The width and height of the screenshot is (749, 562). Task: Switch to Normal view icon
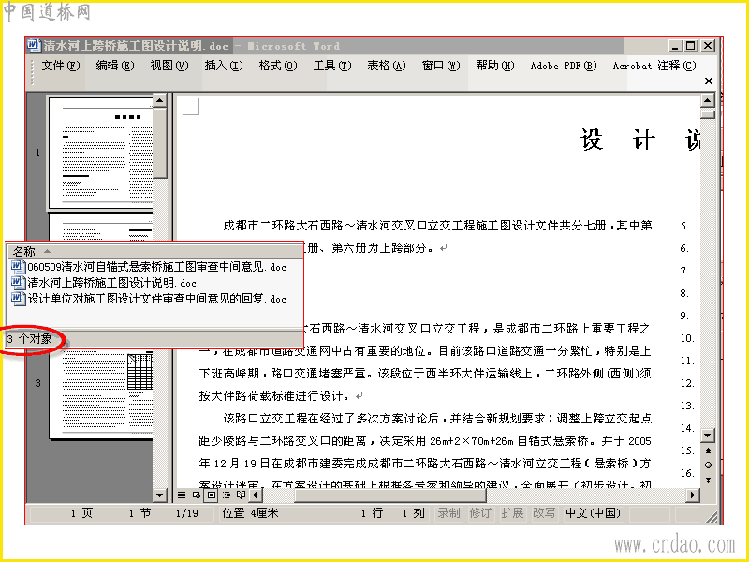click(182, 495)
